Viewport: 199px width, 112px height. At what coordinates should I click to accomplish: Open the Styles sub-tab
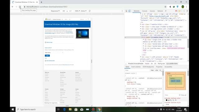pyautogui.click(x=127, y=67)
